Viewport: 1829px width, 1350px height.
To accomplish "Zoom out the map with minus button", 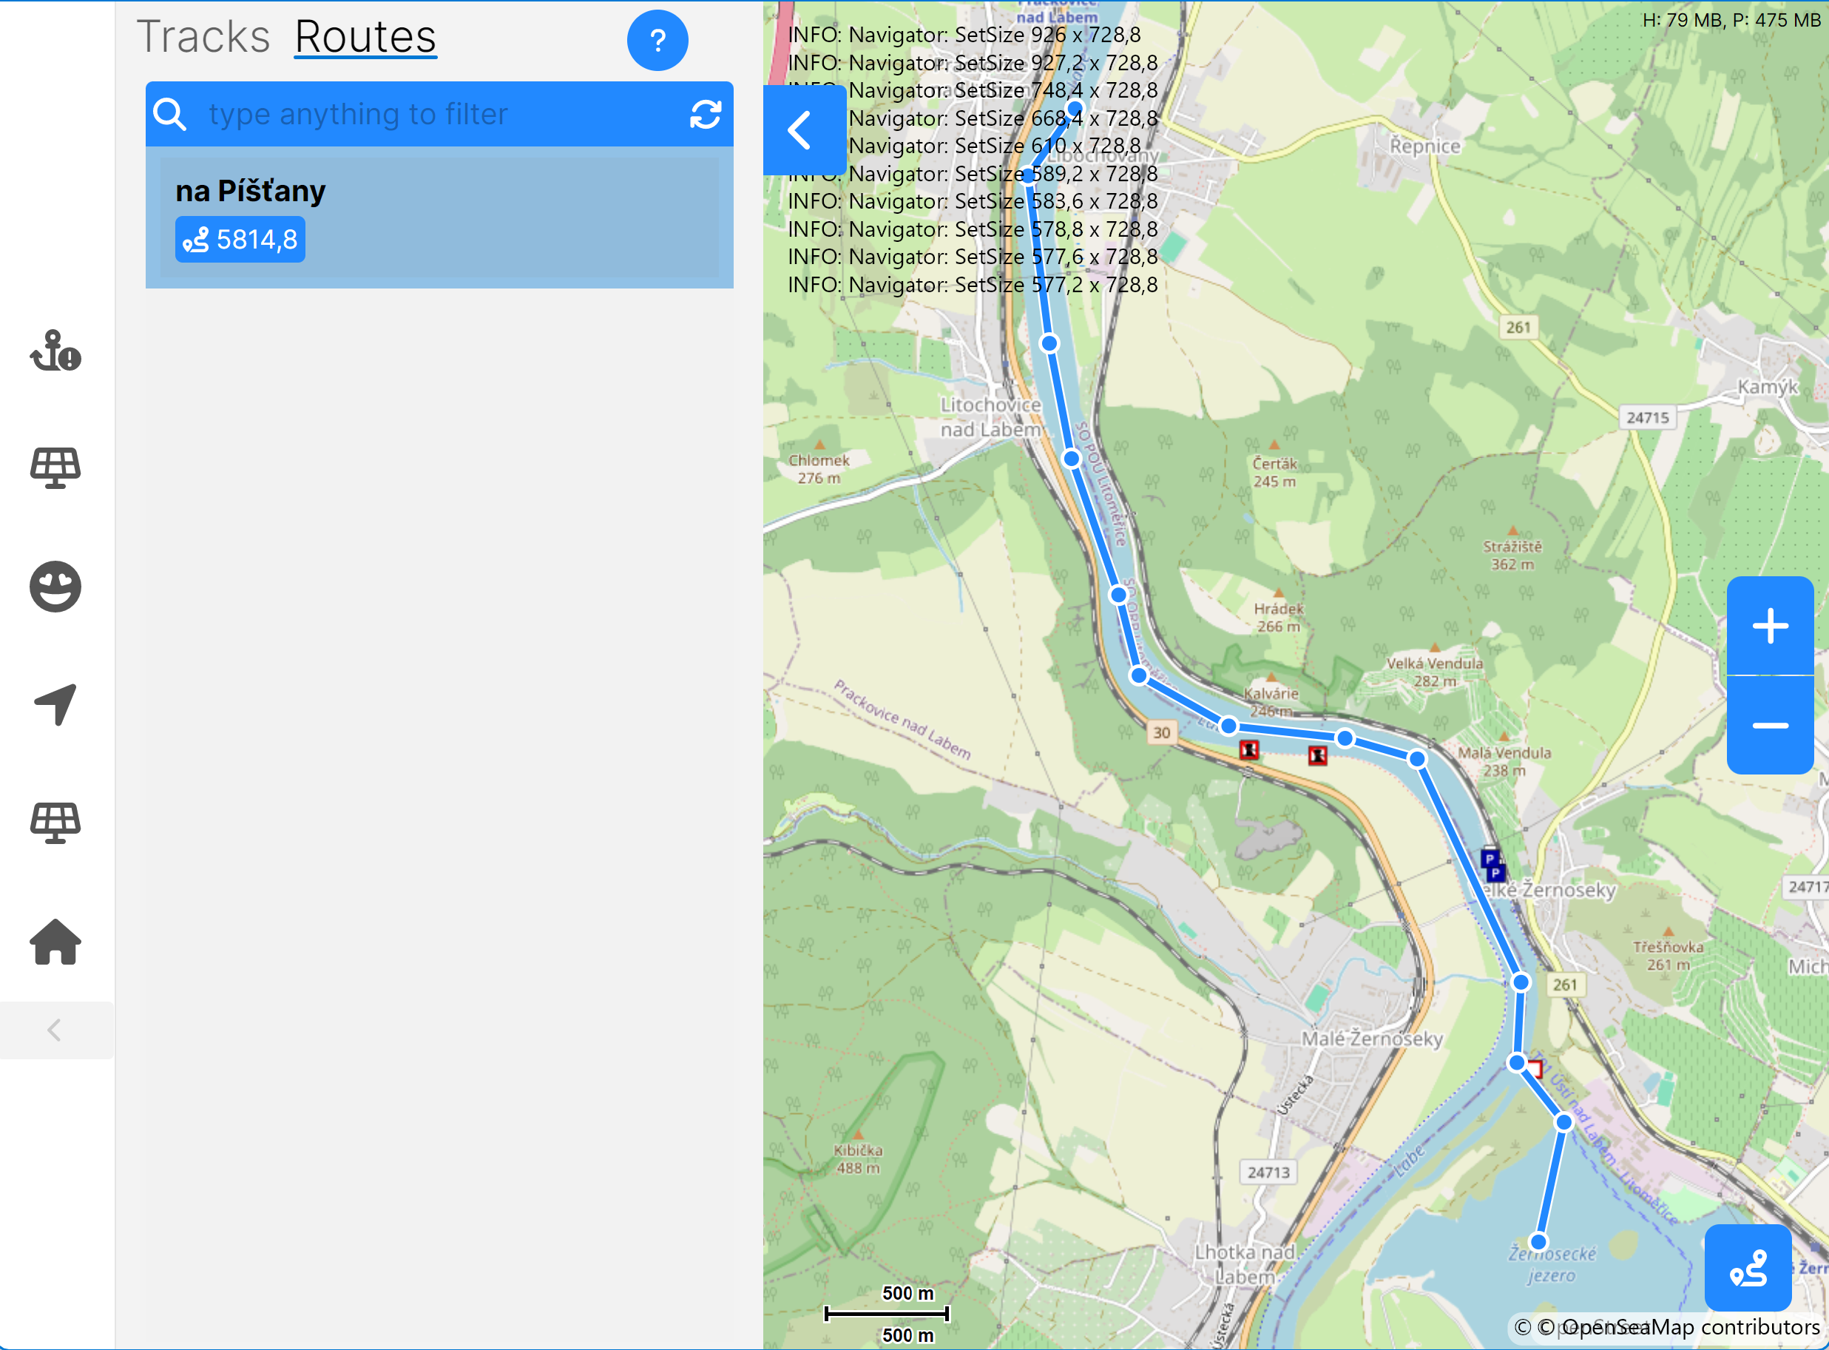I will pyautogui.click(x=1770, y=726).
